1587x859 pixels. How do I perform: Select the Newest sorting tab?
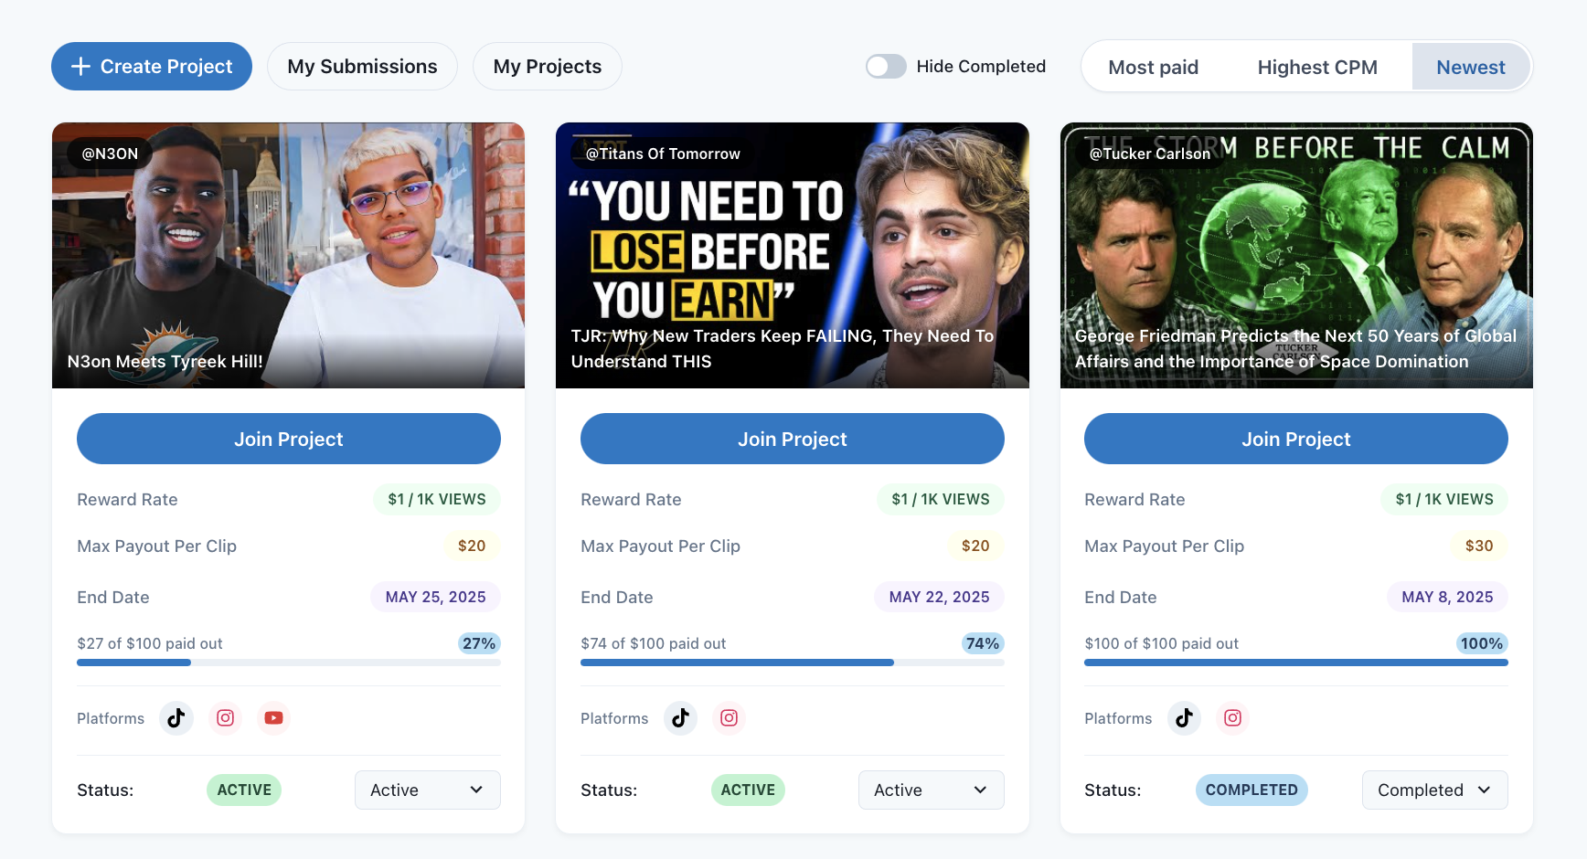(1470, 68)
